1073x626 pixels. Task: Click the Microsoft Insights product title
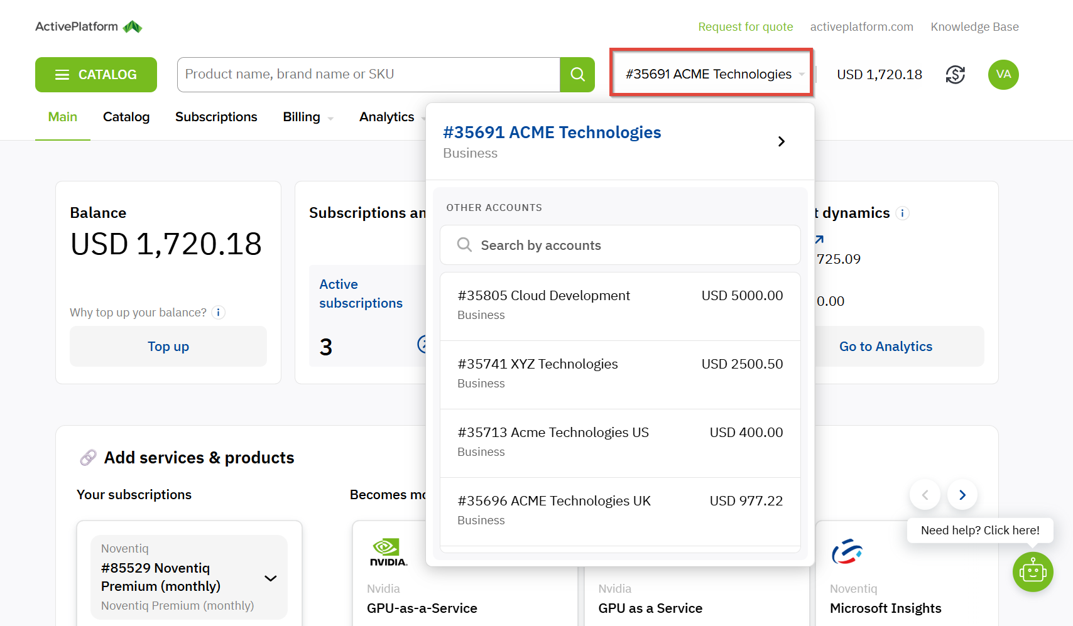(885, 608)
